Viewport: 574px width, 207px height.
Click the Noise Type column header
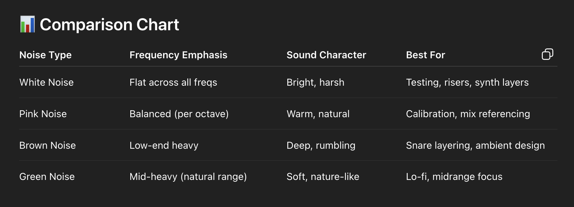click(46, 55)
